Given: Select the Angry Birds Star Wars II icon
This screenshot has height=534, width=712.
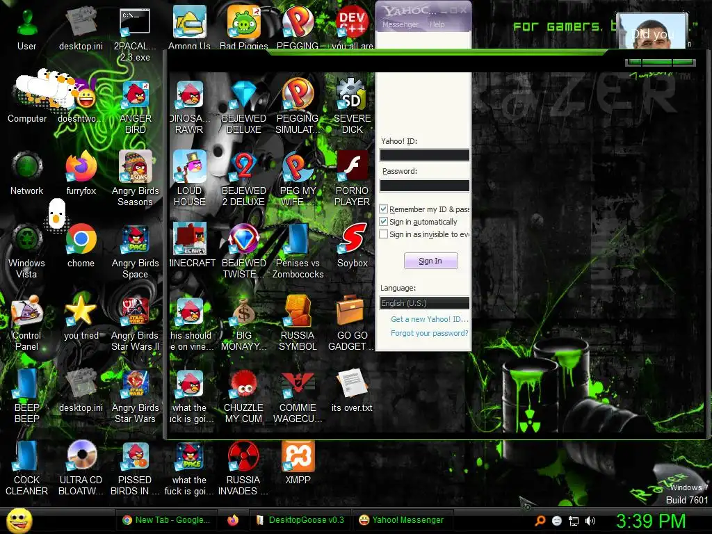Looking at the screenshot, I should click(x=136, y=323).
